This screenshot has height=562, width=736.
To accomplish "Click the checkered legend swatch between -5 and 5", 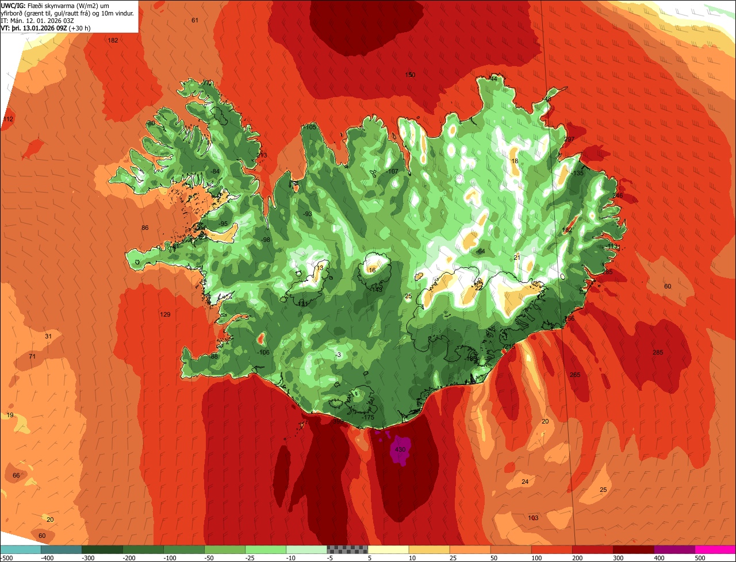I will [x=347, y=549].
